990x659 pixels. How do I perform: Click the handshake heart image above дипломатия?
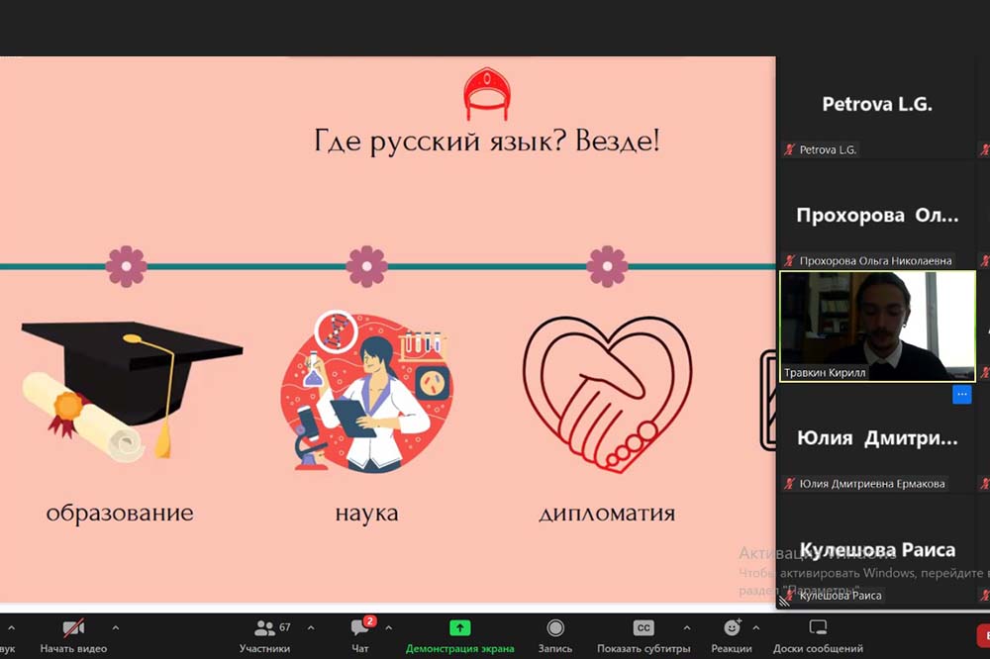tap(608, 395)
